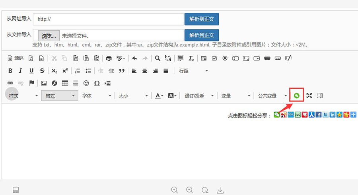This screenshot has width=358, height=195.
Task: Click the undo arrow
Action: click(x=134, y=58)
